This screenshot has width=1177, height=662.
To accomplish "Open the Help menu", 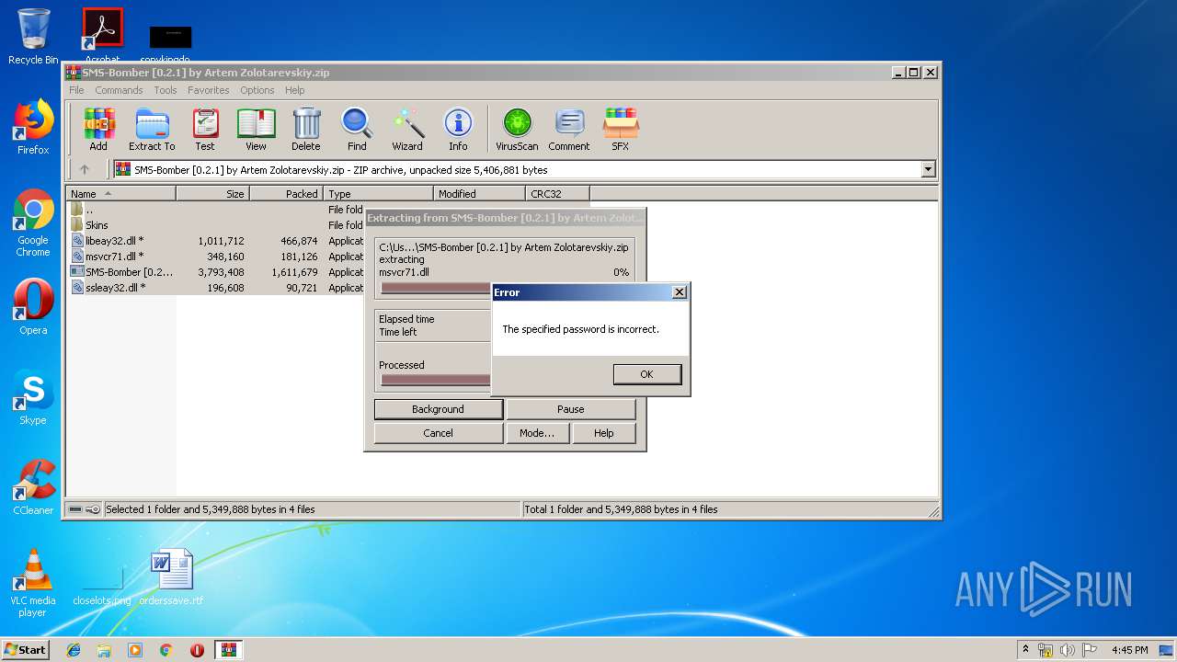I will click(x=294, y=90).
